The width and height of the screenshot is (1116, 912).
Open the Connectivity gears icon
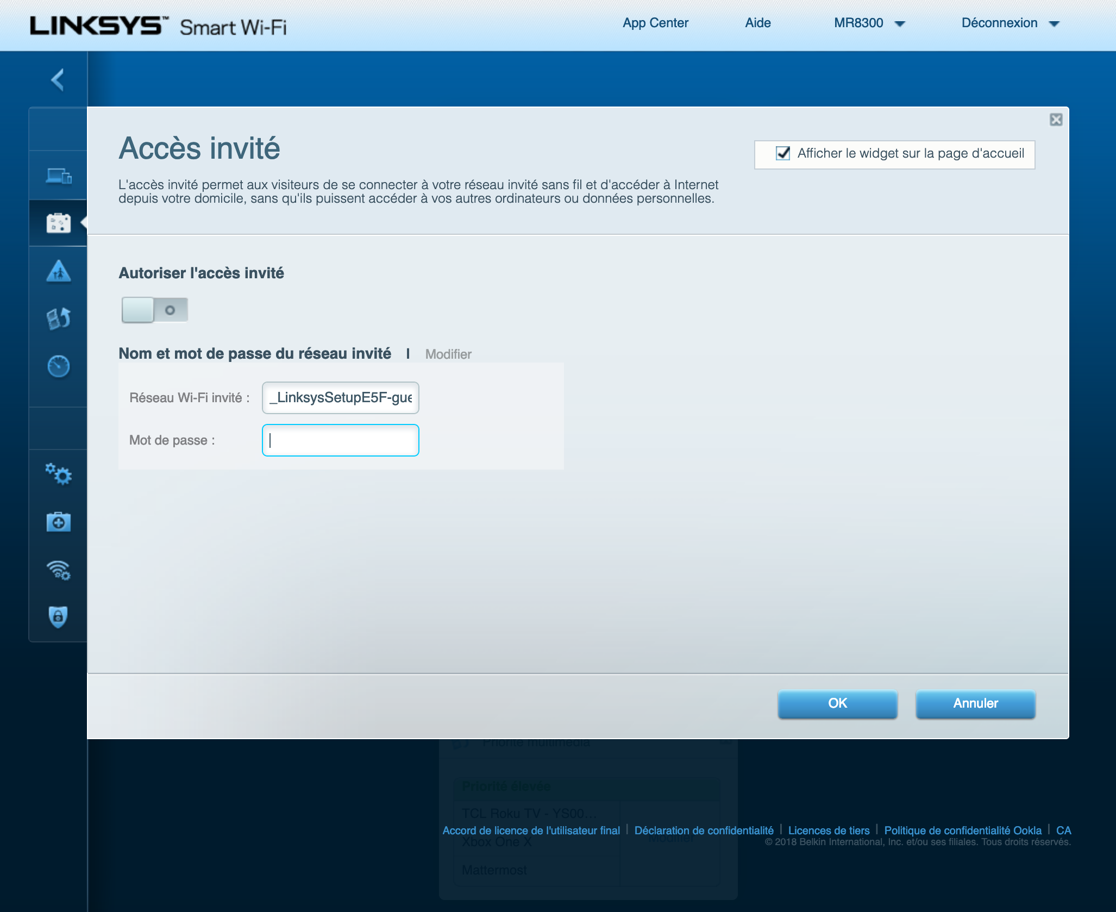pyautogui.click(x=59, y=474)
